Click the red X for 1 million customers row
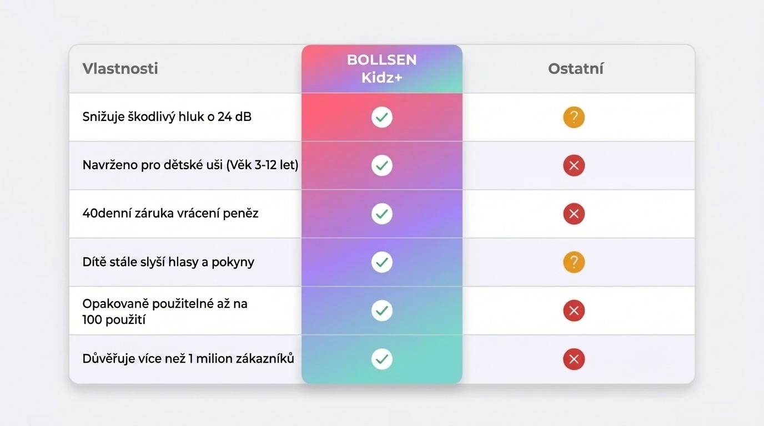Image resolution: width=764 pixels, height=426 pixels. pos(574,359)
